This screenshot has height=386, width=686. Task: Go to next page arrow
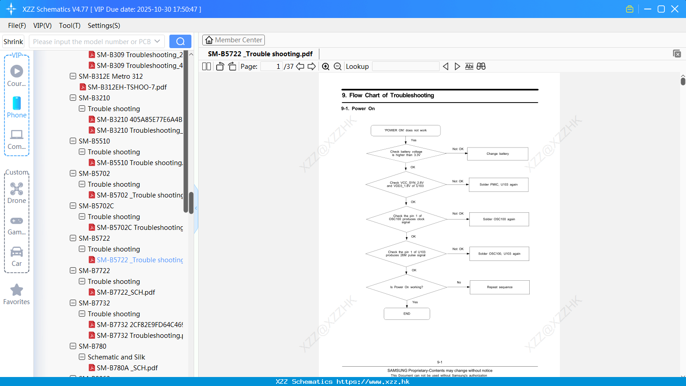(x=312, y=66)
